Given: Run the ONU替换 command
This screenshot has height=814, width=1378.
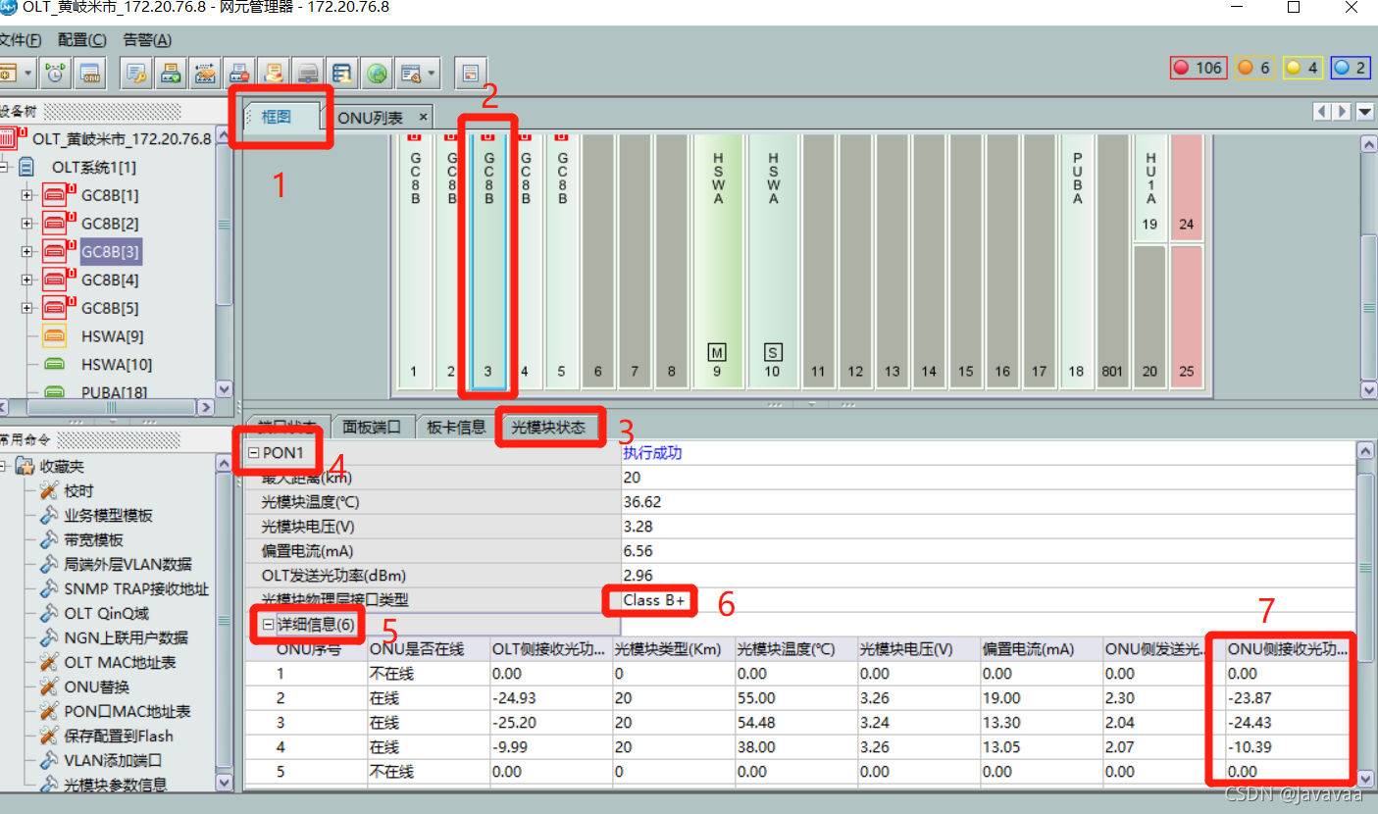Looking at the screenshot, I should click(x=96, y=687).
